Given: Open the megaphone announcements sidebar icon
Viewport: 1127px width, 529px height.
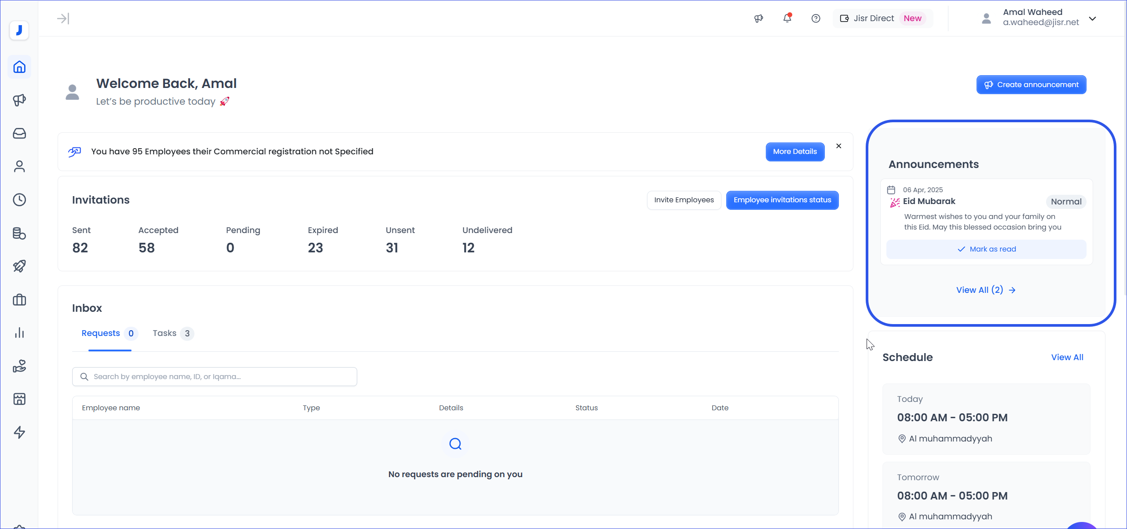Looking at the screenshot, I should click(x=19, y=100).
